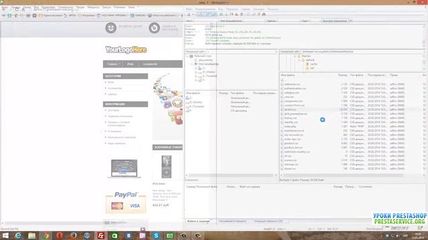
Task: Click the Доставка information link
Action: tap(113, 110)
